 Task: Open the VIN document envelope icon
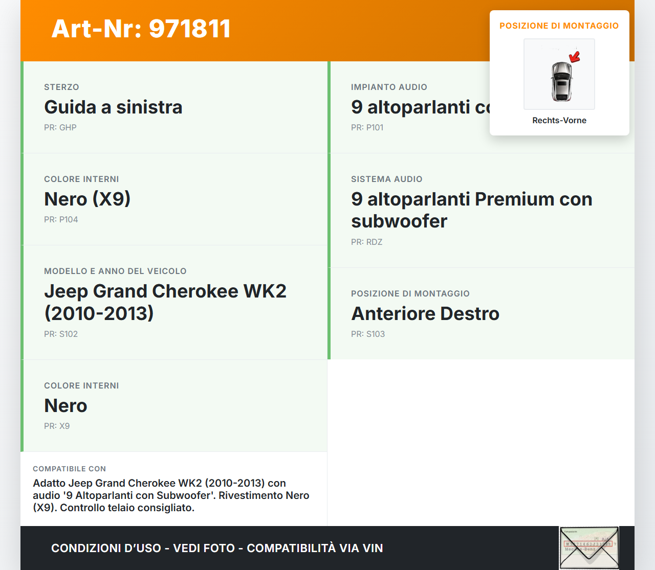coord(589,548)
